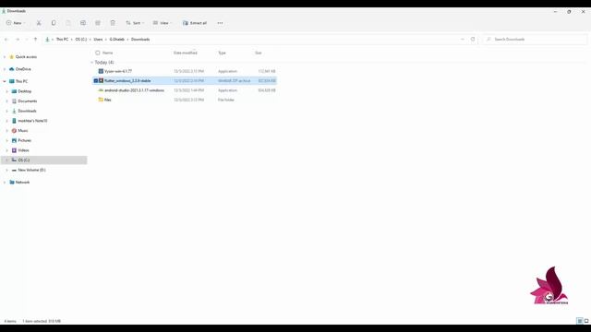
Task: Expand the OS (C:) drive node
Action: coord(6,160)
